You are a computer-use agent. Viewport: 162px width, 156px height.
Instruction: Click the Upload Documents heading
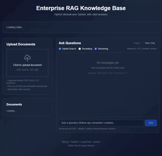(21, 44)
